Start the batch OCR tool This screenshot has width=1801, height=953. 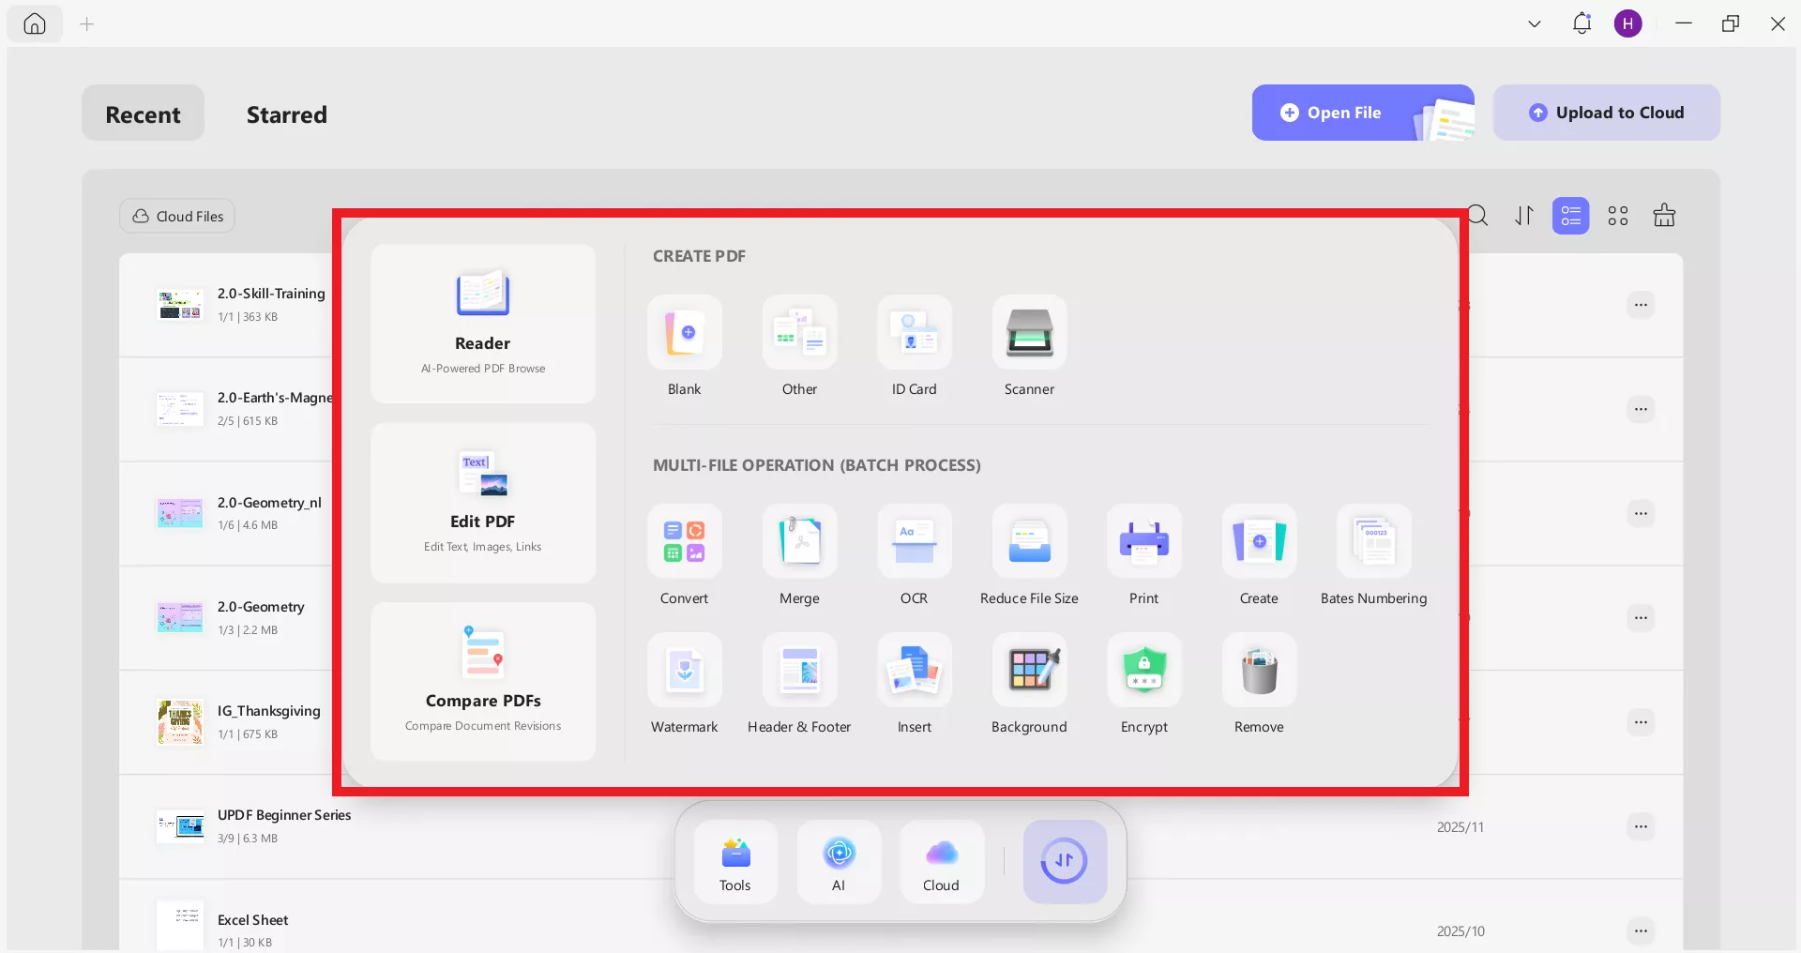[x=914, y=542]
